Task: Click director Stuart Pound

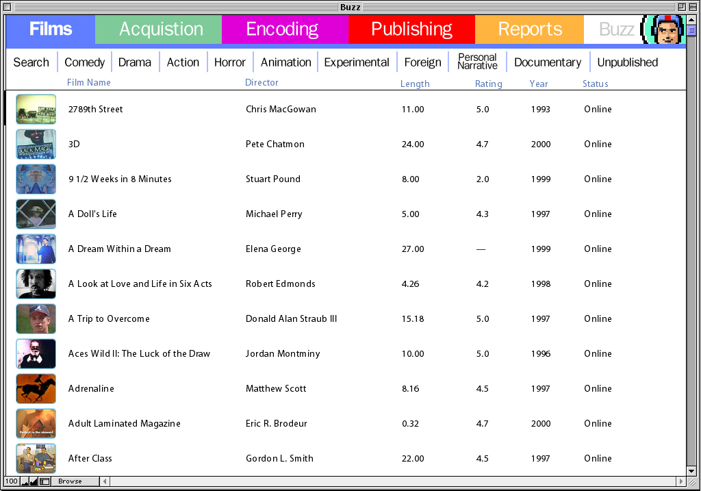Action: [272, 179]
